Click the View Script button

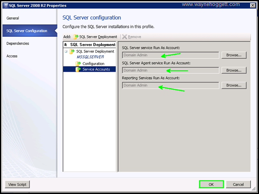[x=17, y=184]
